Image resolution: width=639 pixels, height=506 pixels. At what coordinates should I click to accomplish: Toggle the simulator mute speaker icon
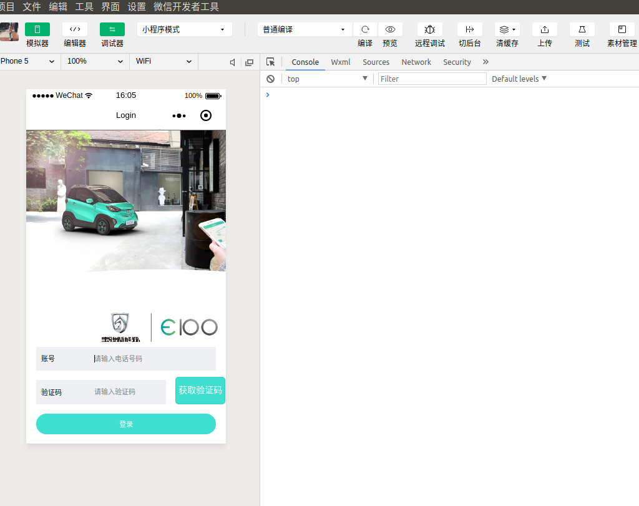[232, 62]
